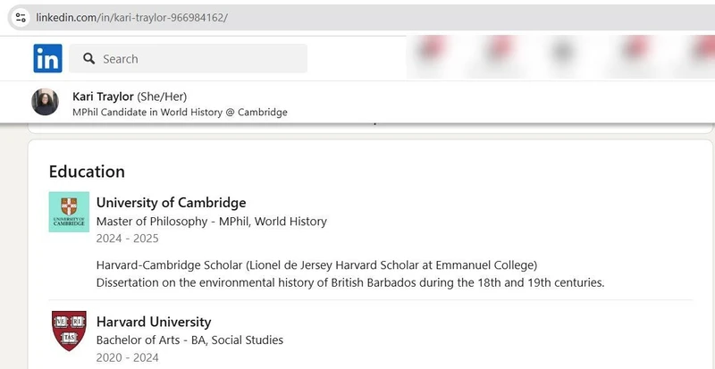Open the University of Cambridge school link
The width and height of the screenshot is (715, 369).
[171, 203]
